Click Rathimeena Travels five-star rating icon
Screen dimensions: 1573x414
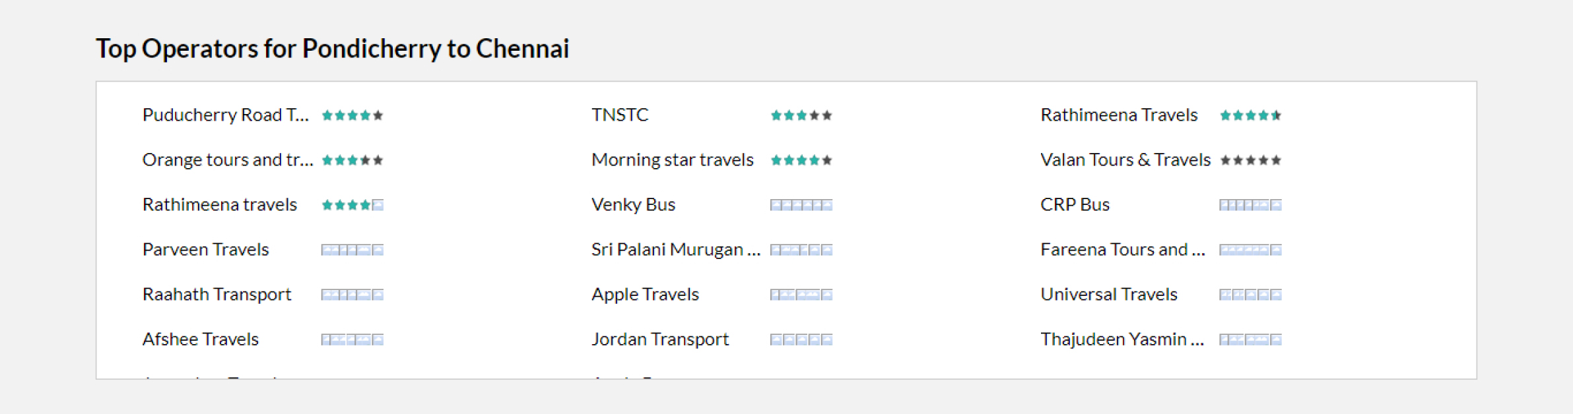pos(1250,115)
